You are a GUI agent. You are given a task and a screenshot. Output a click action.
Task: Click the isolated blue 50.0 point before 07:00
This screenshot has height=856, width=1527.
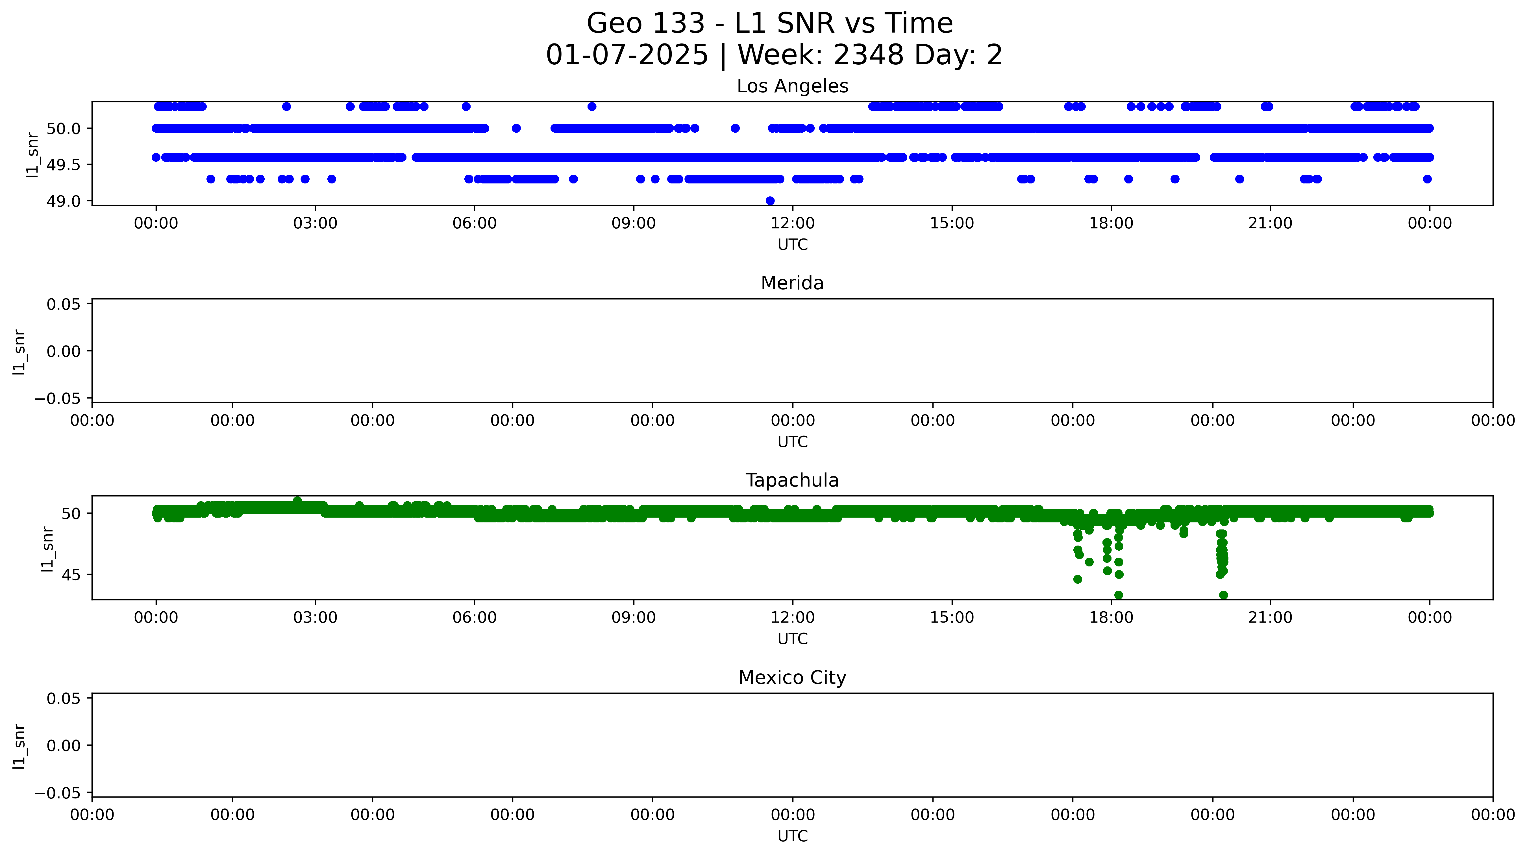pos(516,128)
